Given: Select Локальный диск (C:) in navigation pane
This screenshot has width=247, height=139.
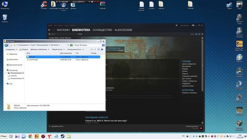Looking at the screenshot, I should [x=16, y=73].
